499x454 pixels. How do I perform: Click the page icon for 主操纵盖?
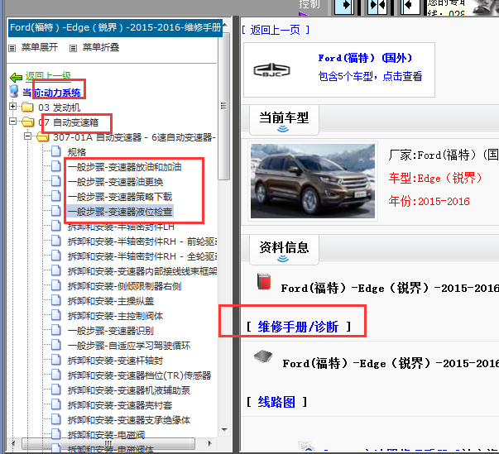(x=56, y=300)
